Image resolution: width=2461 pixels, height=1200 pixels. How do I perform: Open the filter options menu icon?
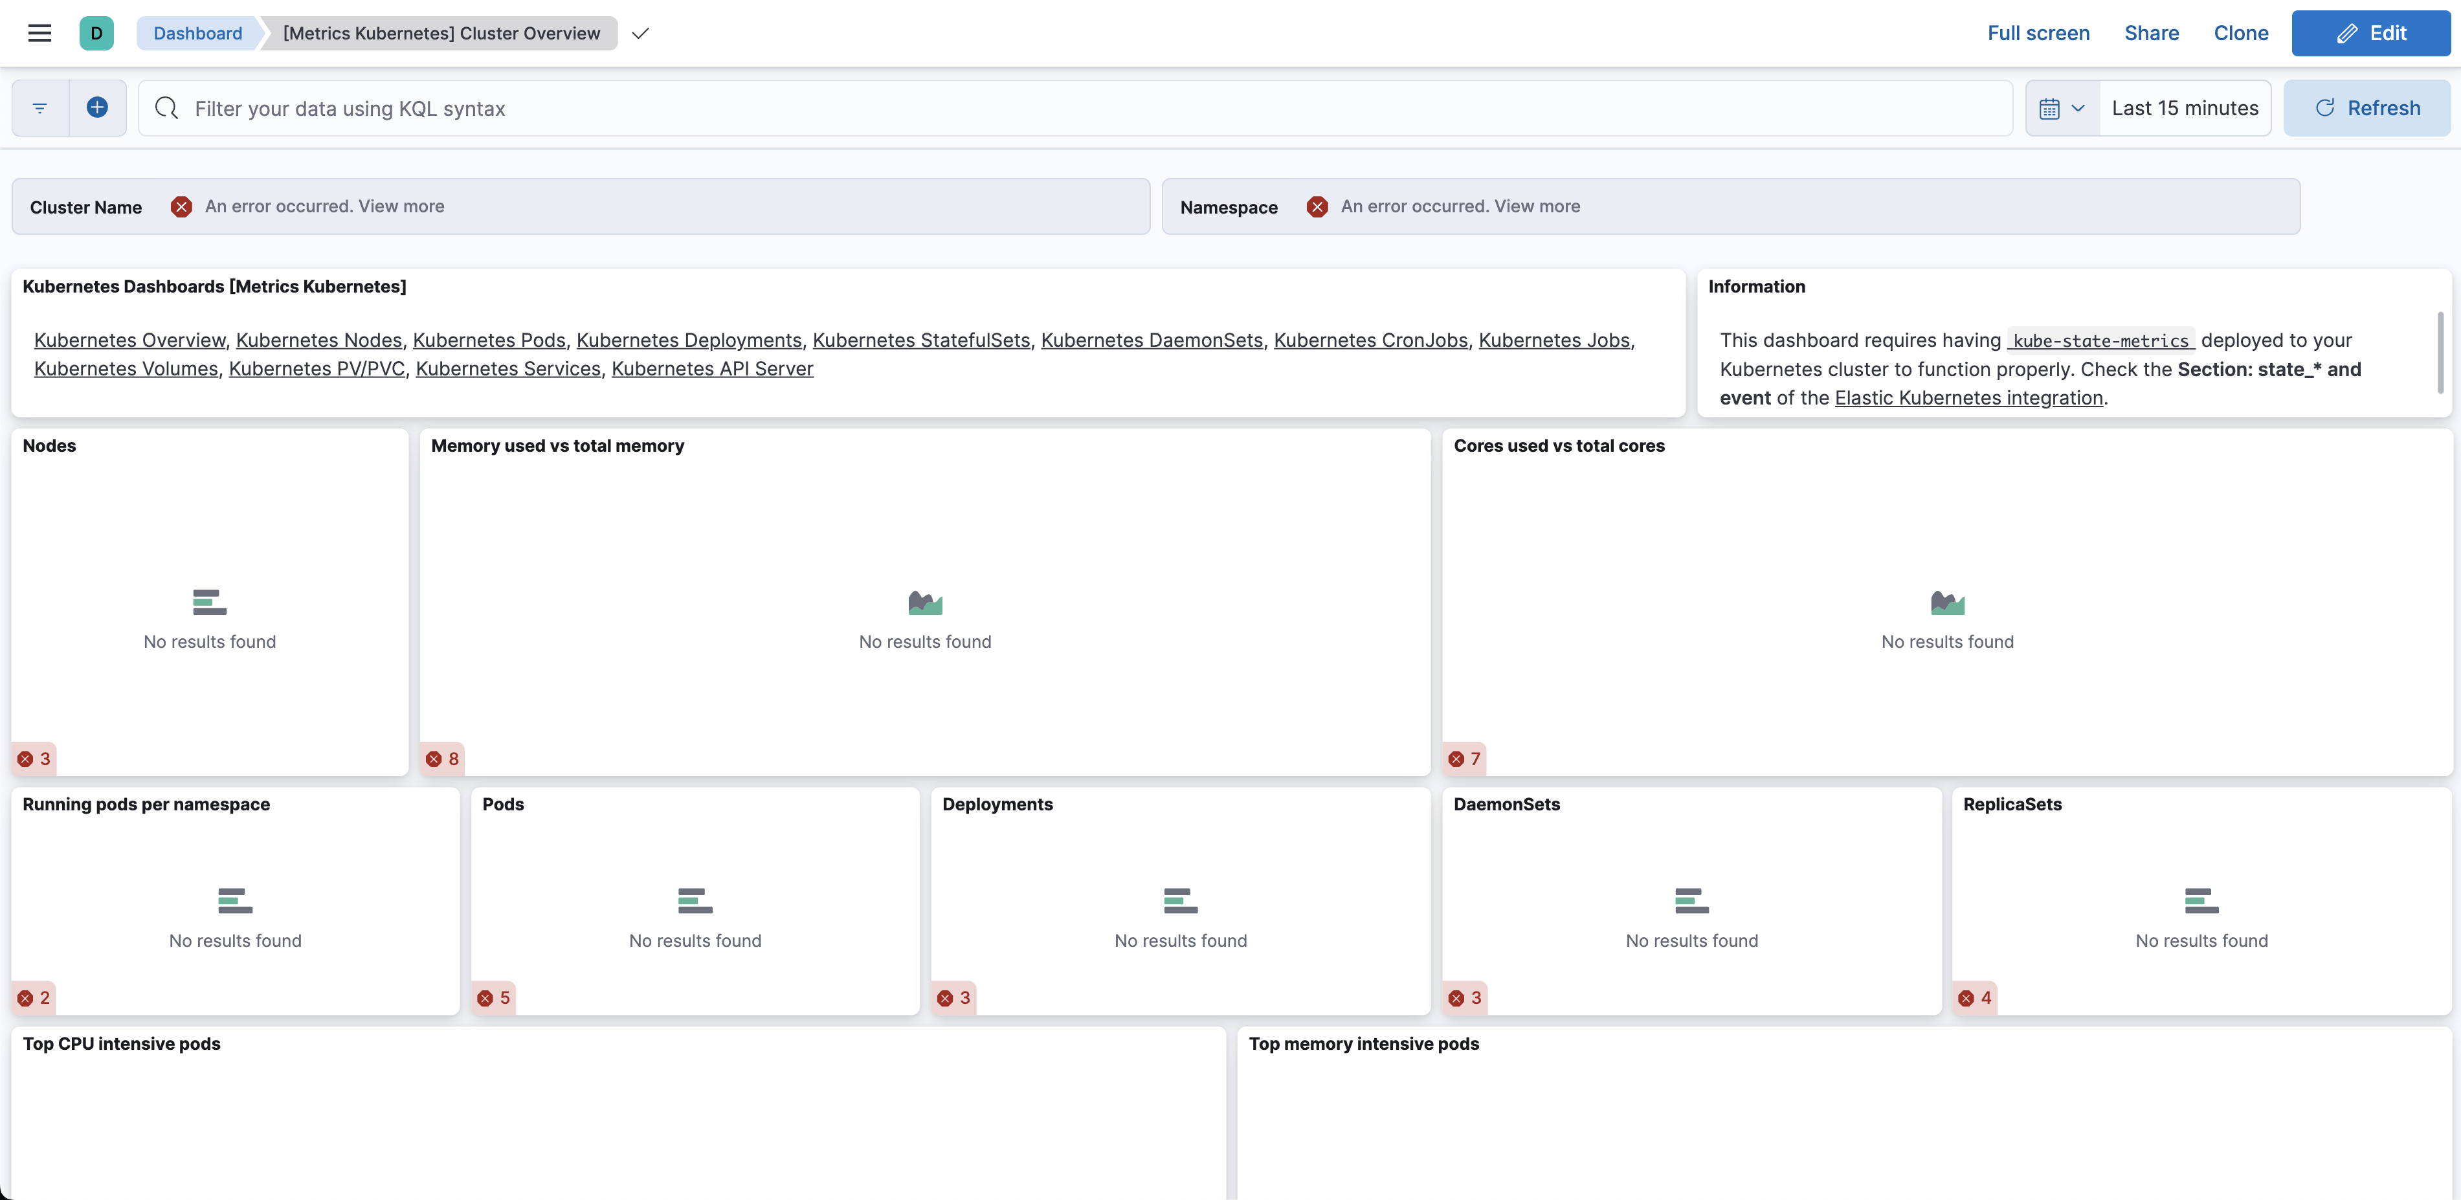coord(40,108)
